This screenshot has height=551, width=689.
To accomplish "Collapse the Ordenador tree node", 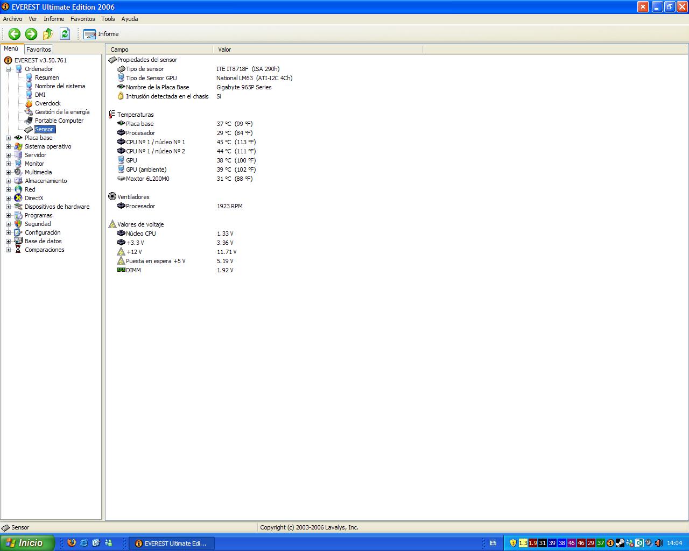I will 8,69.
